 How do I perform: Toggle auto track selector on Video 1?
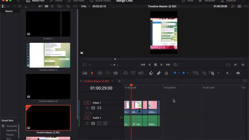pos(93,108)
